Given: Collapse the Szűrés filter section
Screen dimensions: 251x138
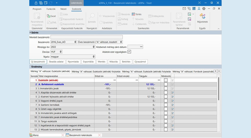Looking at the screenshot, I should point(30,33).
